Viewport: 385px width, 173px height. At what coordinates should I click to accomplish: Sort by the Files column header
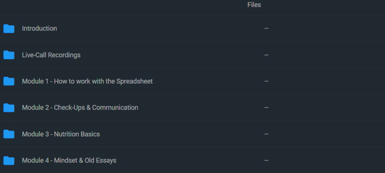point(254,5)
